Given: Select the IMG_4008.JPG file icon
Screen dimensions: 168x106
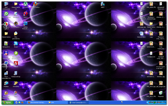Looking at the screenshot, I should coord(151,5).
